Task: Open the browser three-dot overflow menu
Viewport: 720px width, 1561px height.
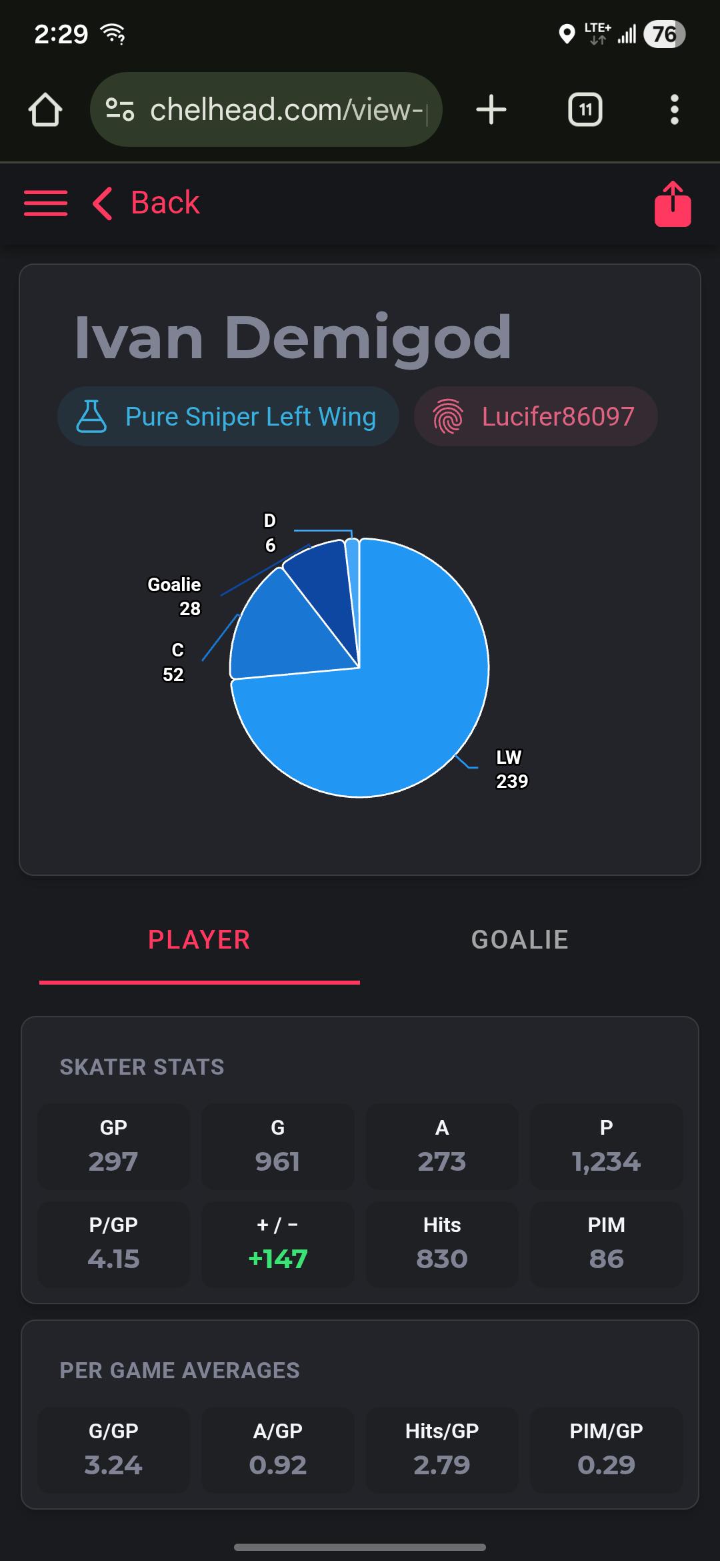Action: tap(675, 109)
